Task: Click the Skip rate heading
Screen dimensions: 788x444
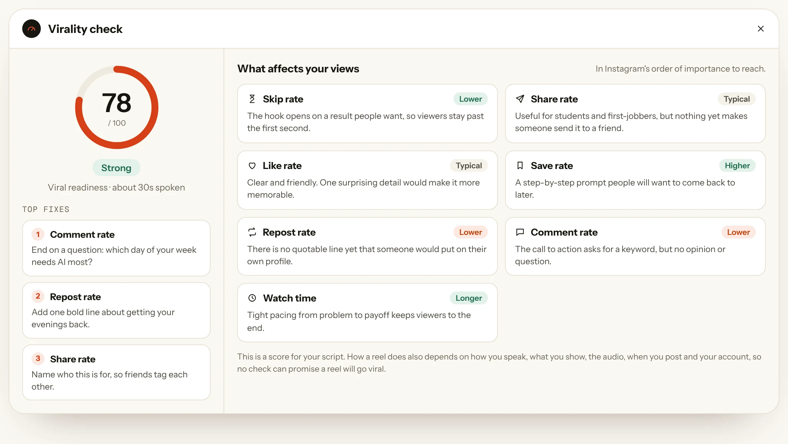Action: tap(283, 99)
